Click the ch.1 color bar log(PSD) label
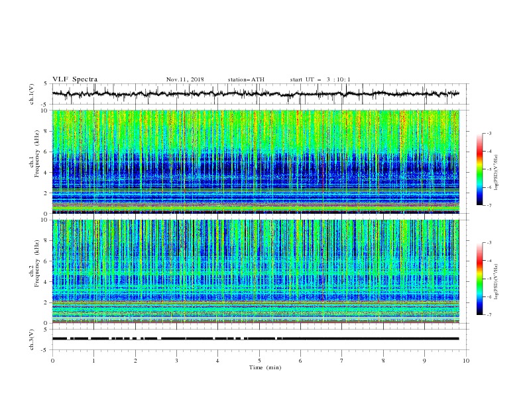This screenshot has width=525, height=405. pos(496,173)
